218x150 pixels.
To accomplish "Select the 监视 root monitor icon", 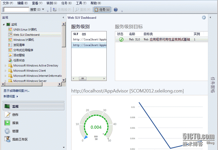I will point(8,24).
